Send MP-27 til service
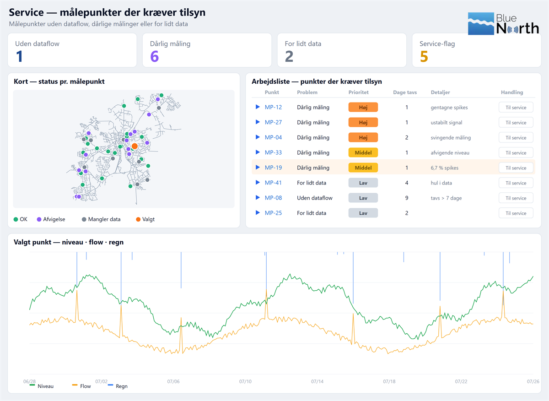 click(516, 123)
